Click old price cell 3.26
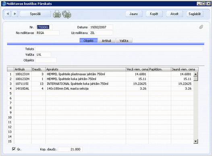 coord(137,89)
